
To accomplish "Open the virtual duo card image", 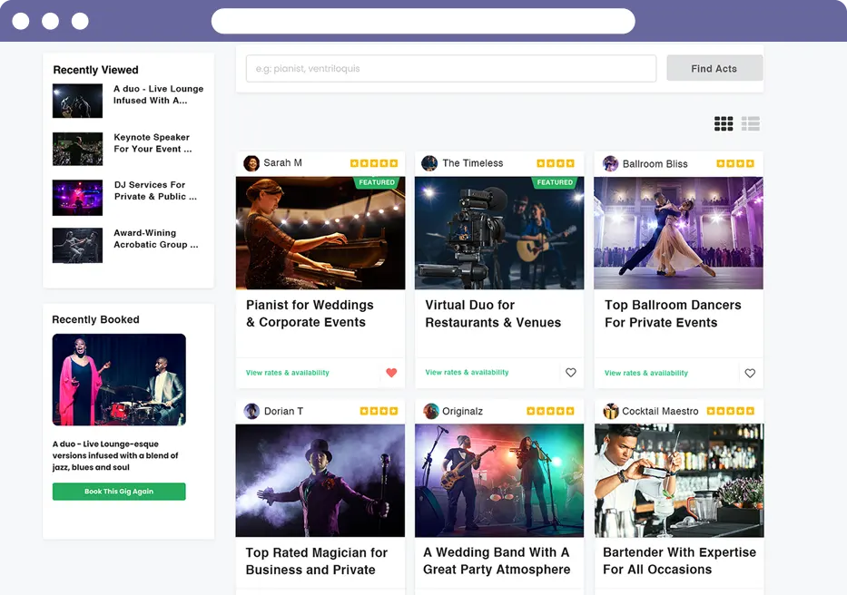I will point(499,233).
